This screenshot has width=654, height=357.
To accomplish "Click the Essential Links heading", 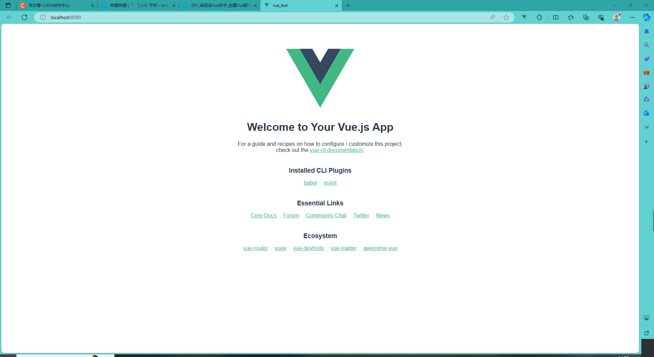I will tap(320, 203).
